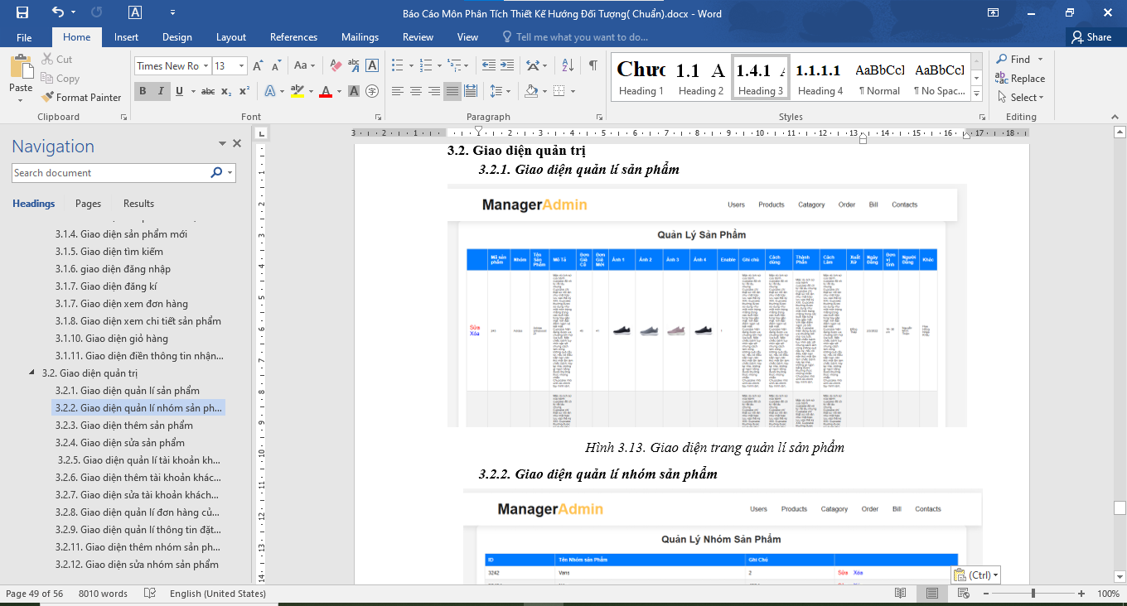Click the Share button
Screen dimensions: 1127x606
click(1091, 37)
